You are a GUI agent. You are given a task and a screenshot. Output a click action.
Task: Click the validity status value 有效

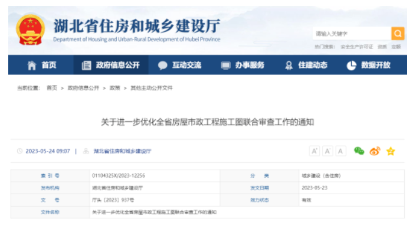(x=306, y=200)
